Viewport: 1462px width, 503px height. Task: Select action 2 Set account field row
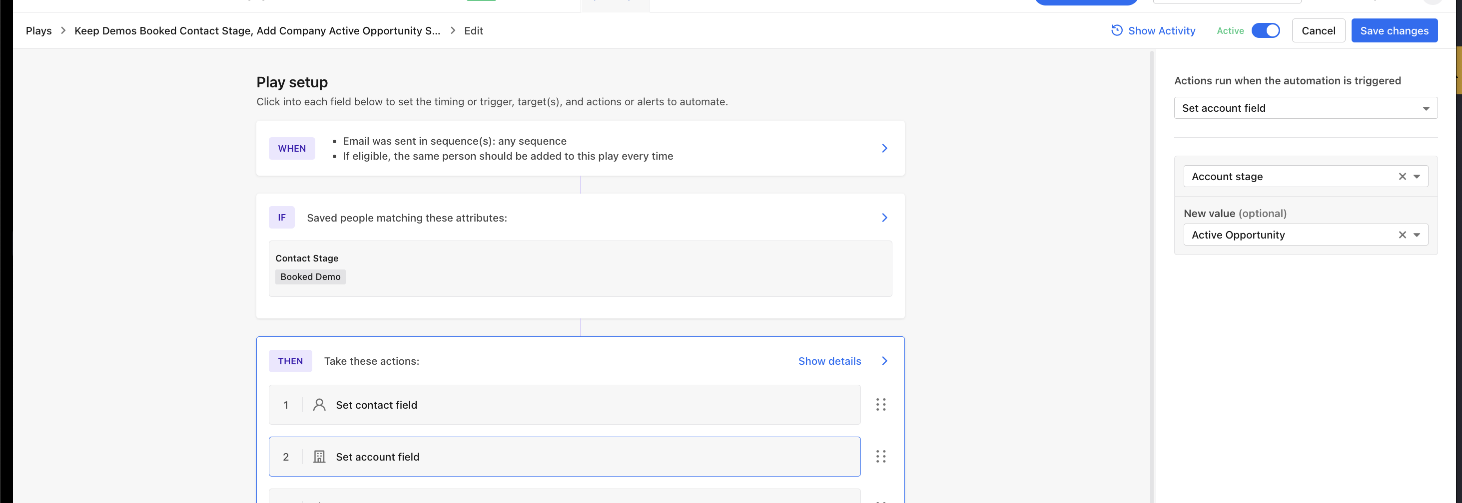tap(564, 457)
